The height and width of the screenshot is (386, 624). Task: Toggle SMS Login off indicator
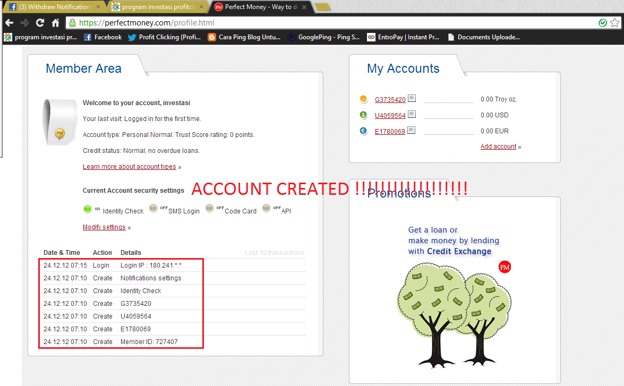coord(153,208)
